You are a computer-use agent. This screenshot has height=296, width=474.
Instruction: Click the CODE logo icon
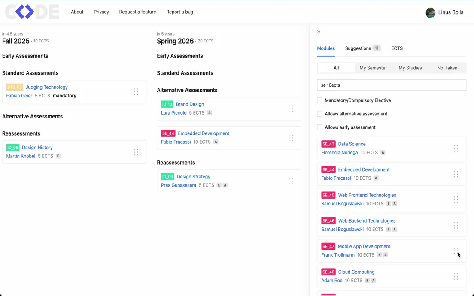click(32, 12)
